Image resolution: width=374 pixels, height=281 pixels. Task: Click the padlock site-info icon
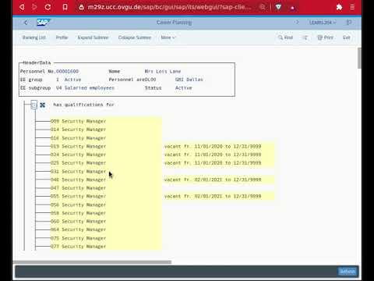coord(81,7)
